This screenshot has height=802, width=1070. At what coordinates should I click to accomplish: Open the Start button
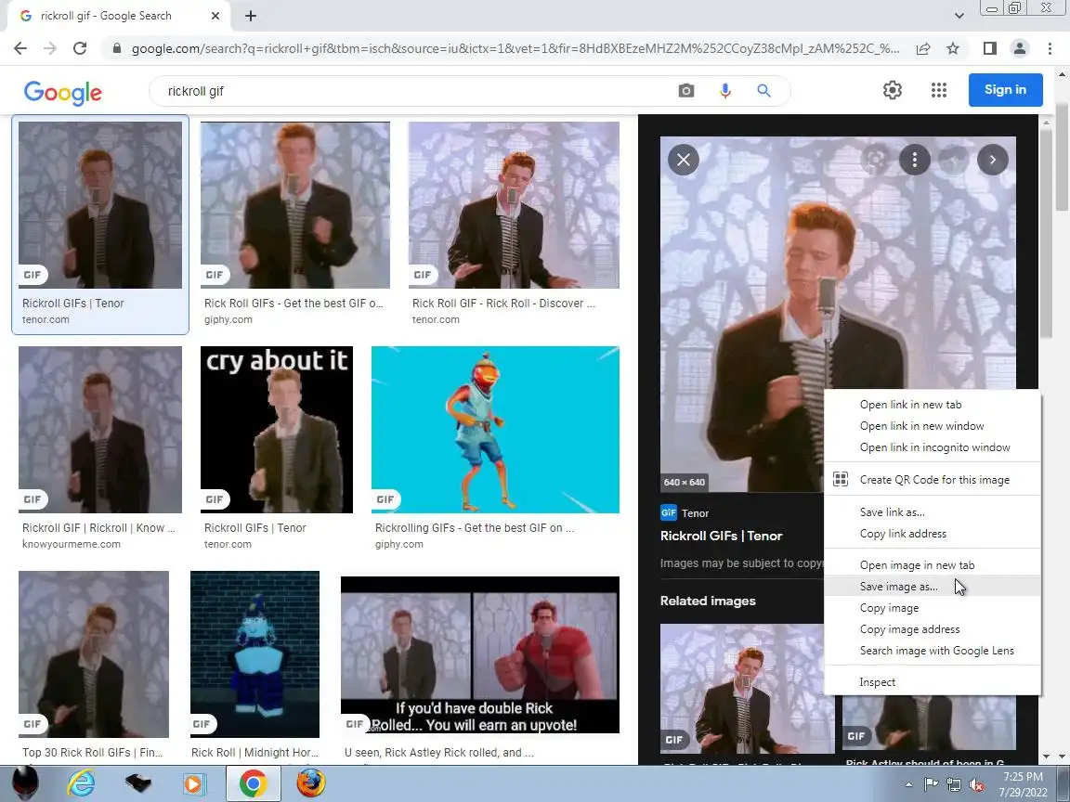tap(24, 783)
